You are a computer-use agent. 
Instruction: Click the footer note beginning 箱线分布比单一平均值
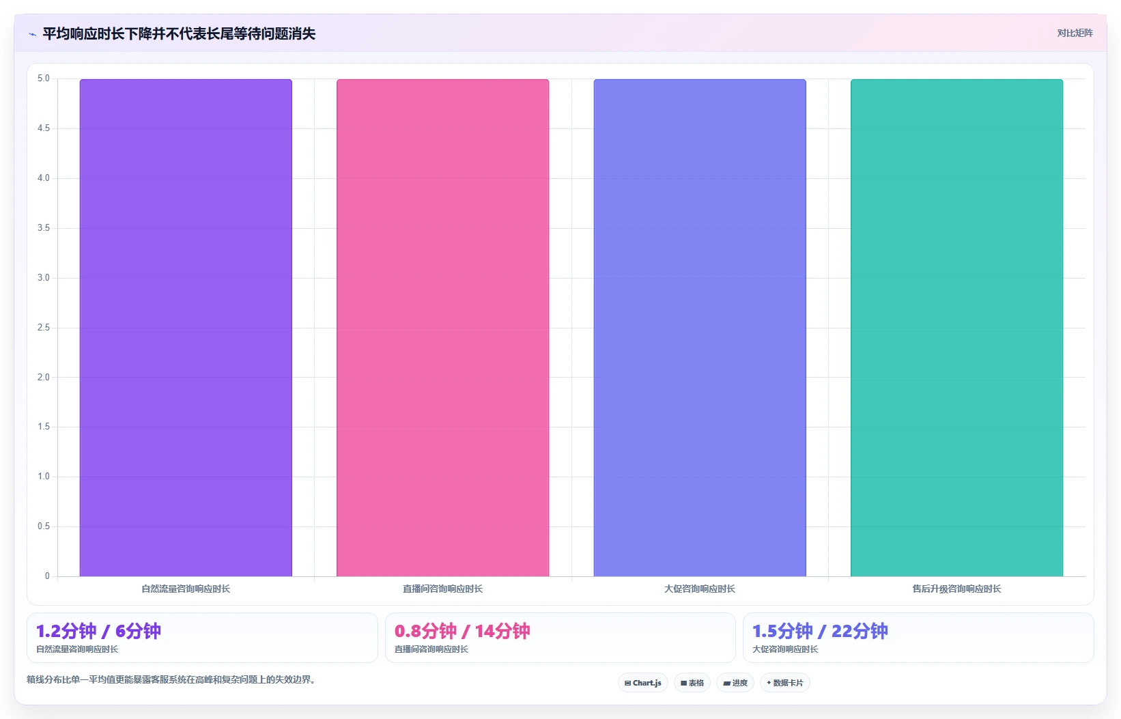click(171, 679)
